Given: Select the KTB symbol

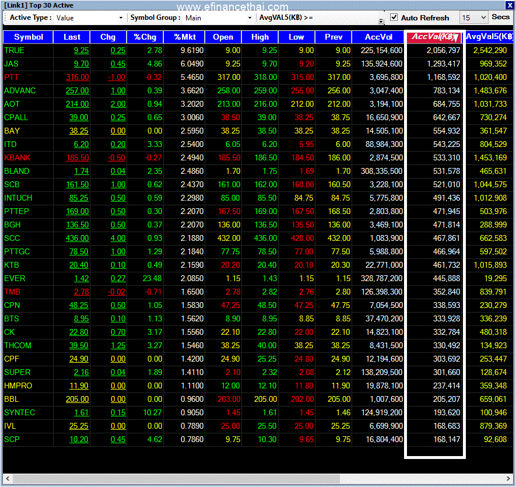Looking at the screenshot, I should [12, 265].
